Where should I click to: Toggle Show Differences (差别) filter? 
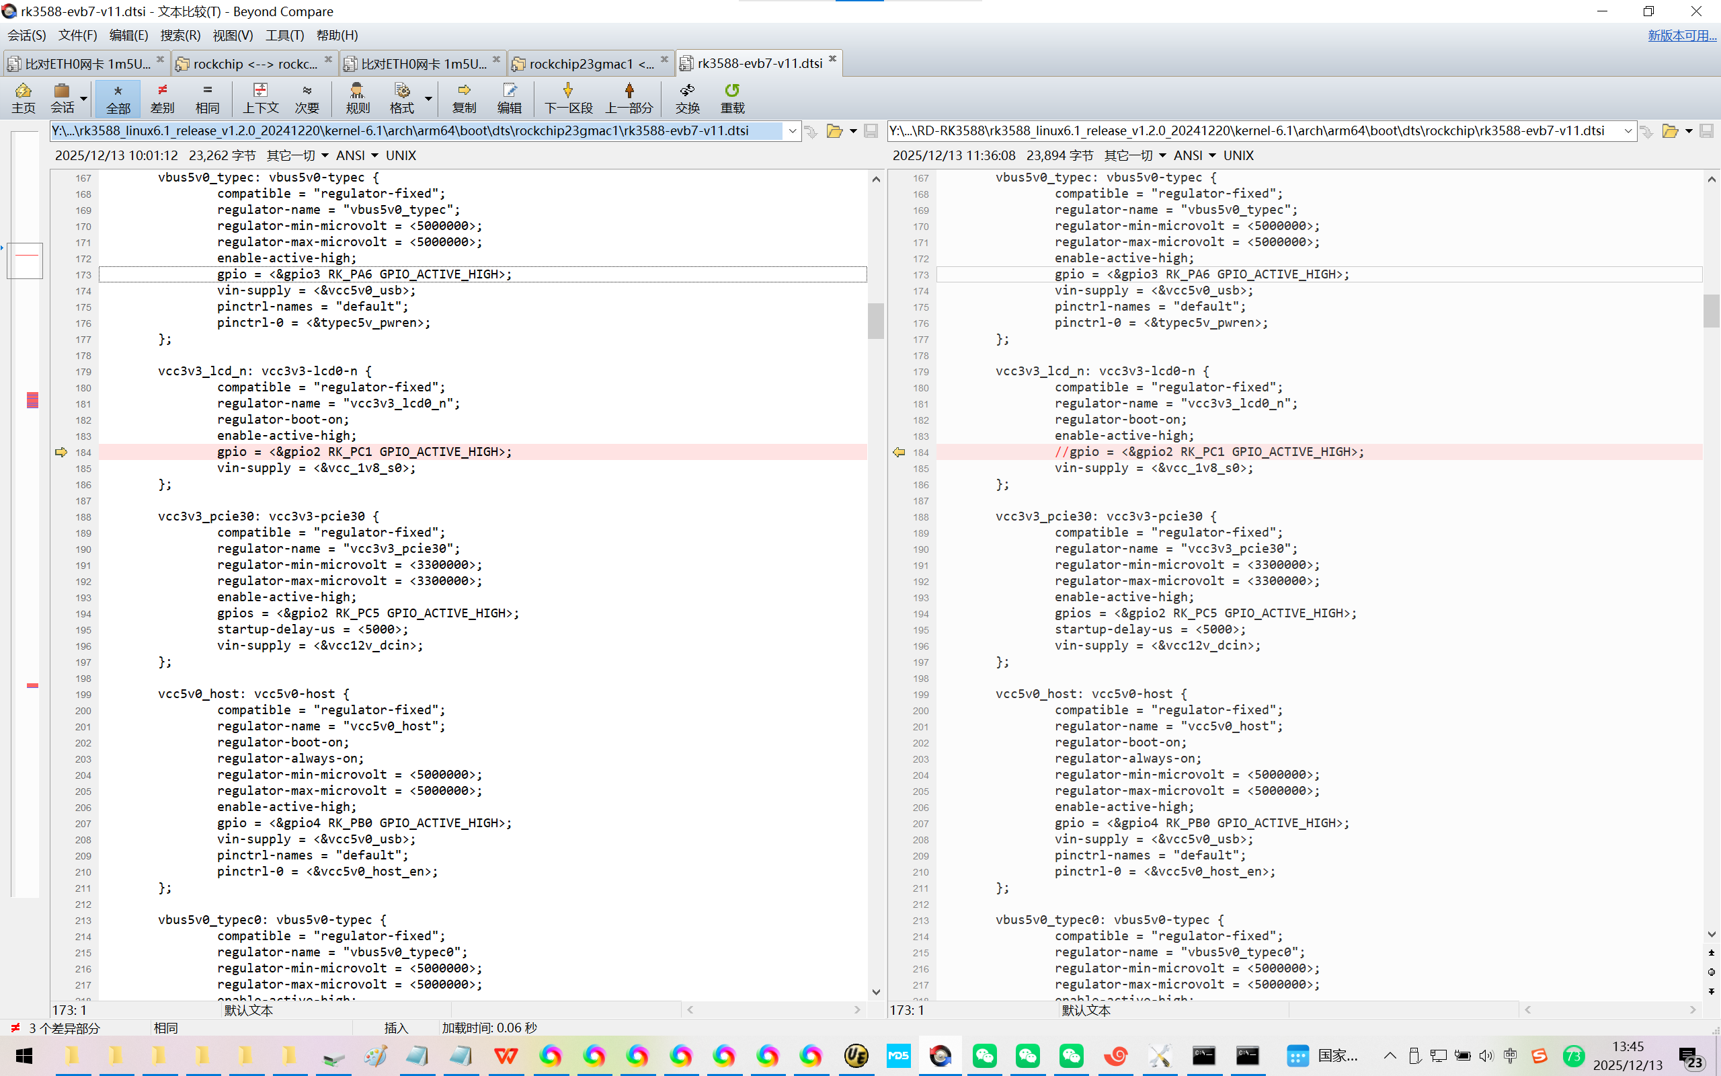[162, 98]
